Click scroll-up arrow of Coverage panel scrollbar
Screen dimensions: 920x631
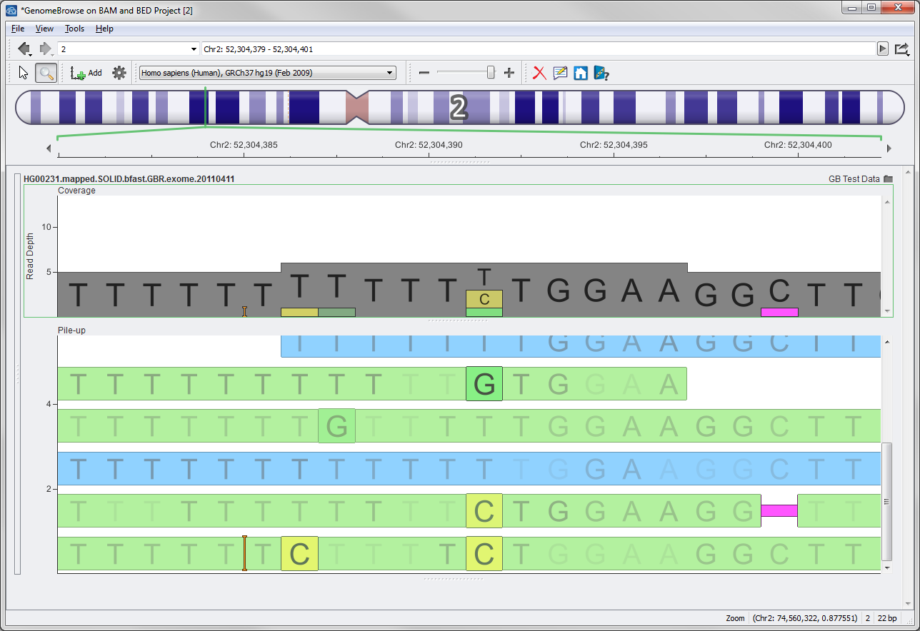pyautogui.click(x=887, y=203)
